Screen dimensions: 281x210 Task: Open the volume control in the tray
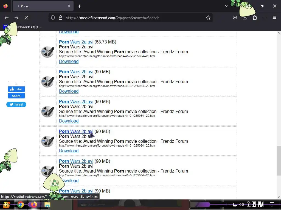(x=241, y=205)
